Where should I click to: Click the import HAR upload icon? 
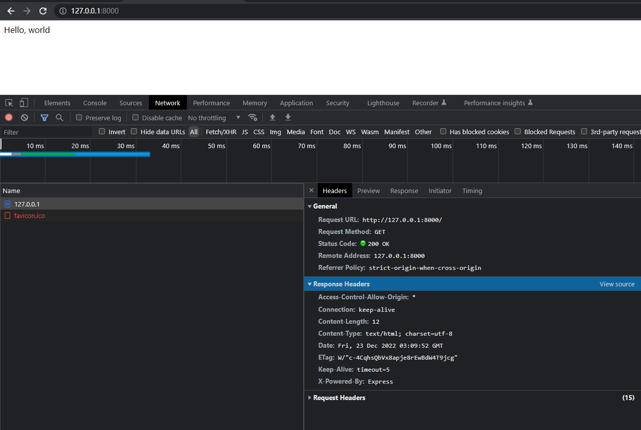(x=272, y=117)
